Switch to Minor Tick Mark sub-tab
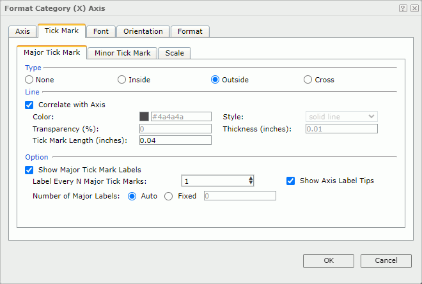This screenshot has height=284, width=422. click(x=123, y=53)
